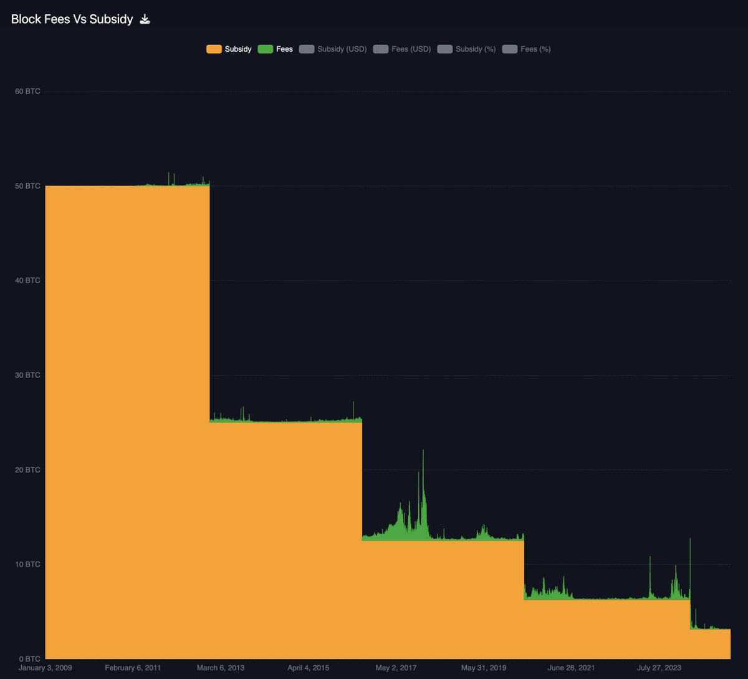Click the March 6, 2013 date label
The image size is (748, 679).
(x=221, y=668)
